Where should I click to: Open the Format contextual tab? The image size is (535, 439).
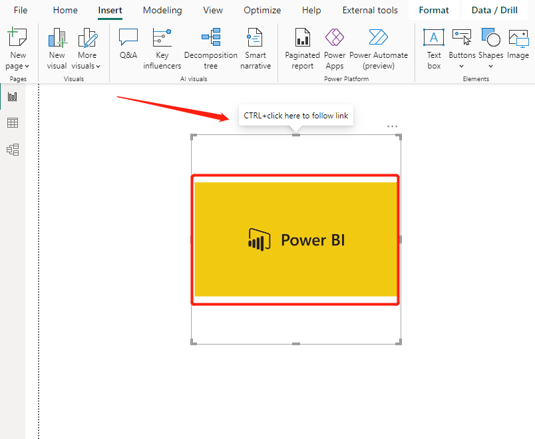(434, 10)
